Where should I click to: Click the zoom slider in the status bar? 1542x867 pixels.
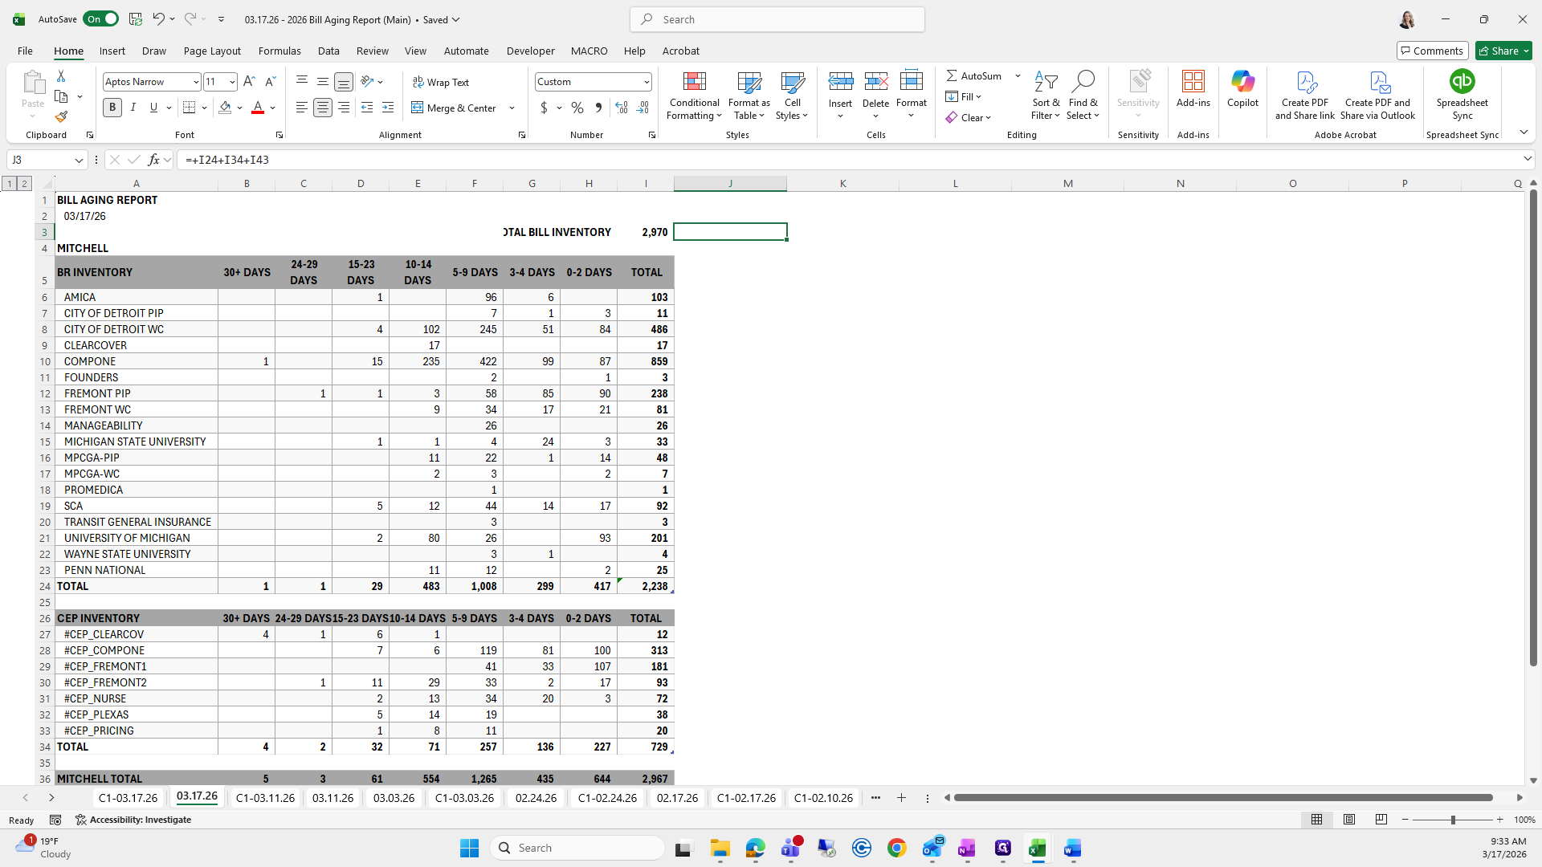coord(1452,820)
